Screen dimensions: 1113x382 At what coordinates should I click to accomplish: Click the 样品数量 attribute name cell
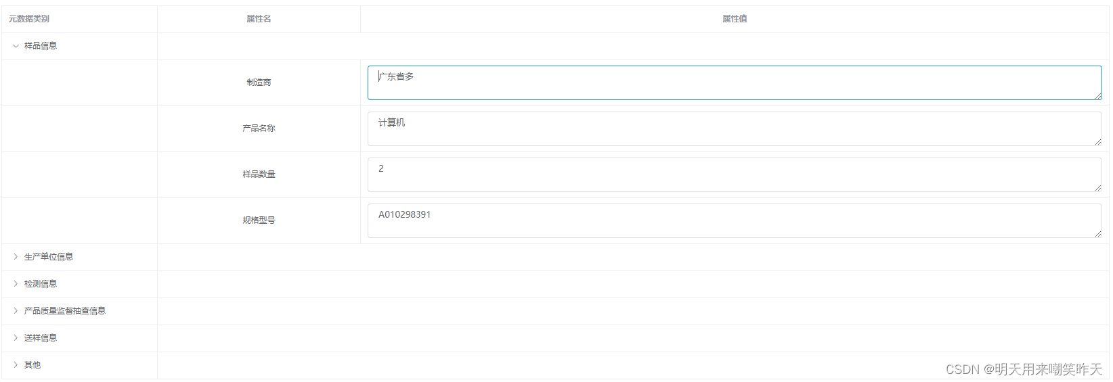pos(259,174)
